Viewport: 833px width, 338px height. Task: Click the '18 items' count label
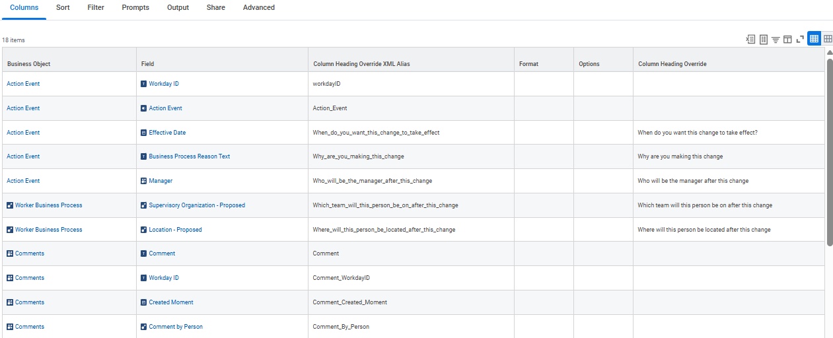point(14,40)
